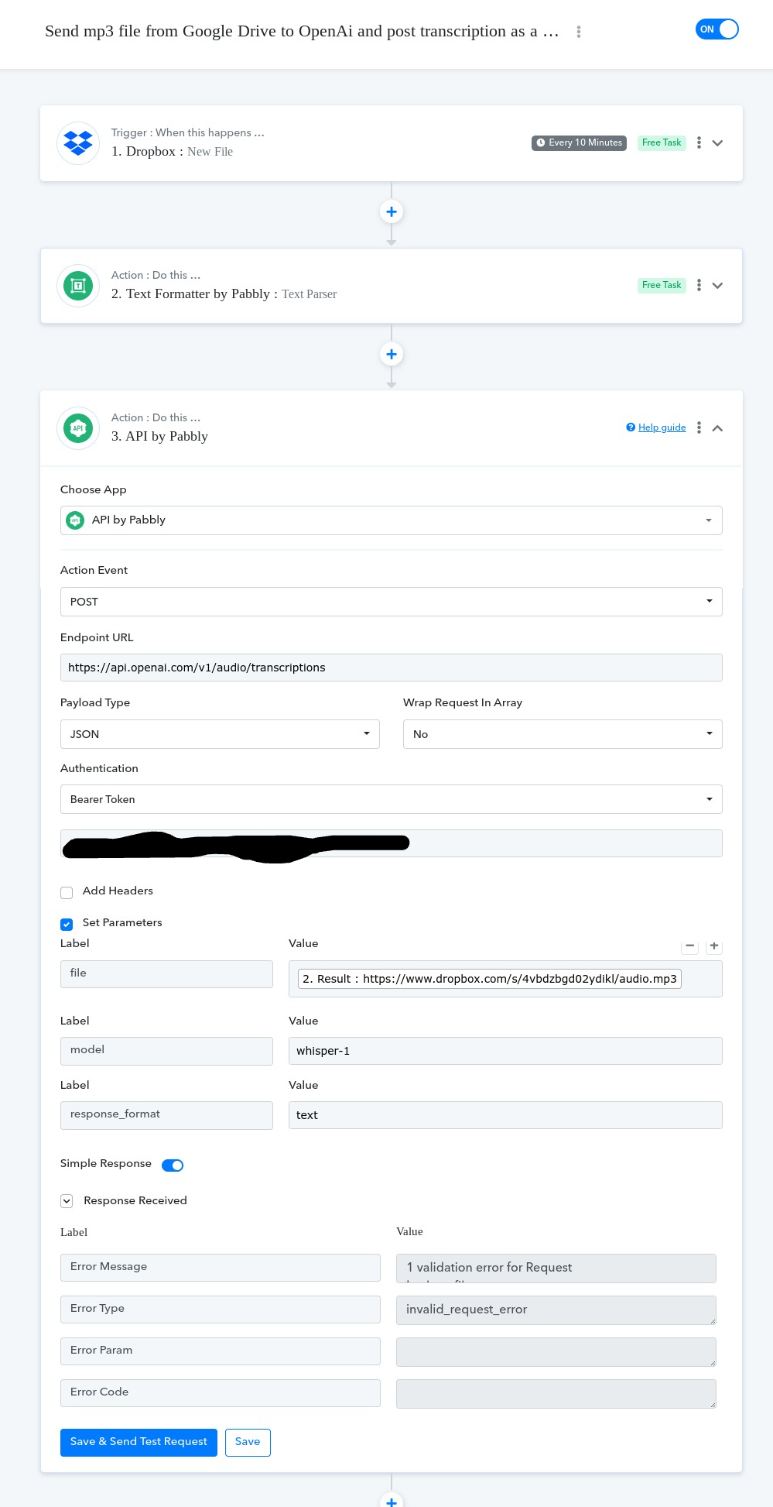Open workflow title three-dot menu
Image resolution: width=773 pixels, height=1507 pixels.
[579, 32]
